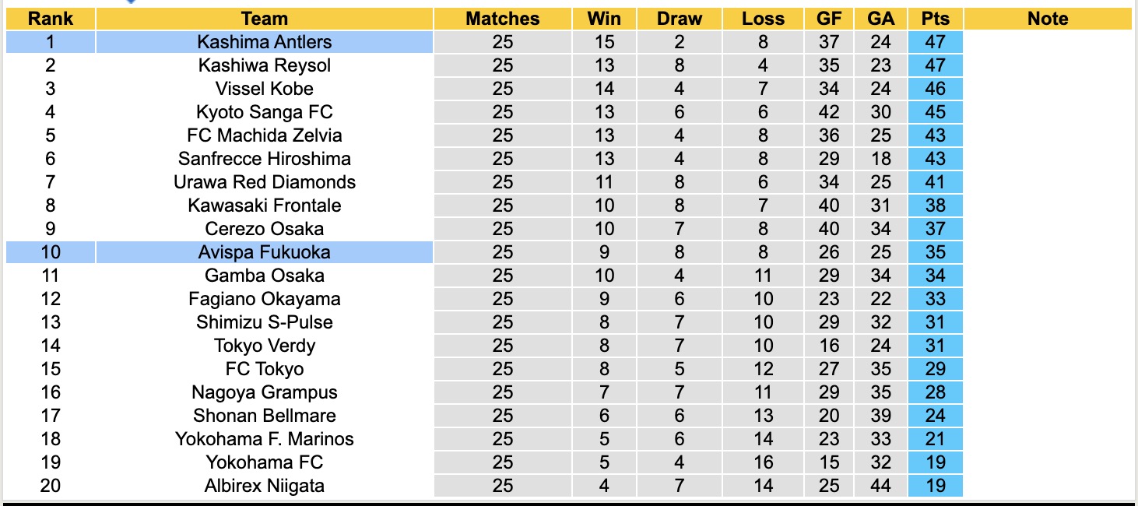Select the Draw column header
This screenshot has width=1138, height=506.
click(680, 19)
